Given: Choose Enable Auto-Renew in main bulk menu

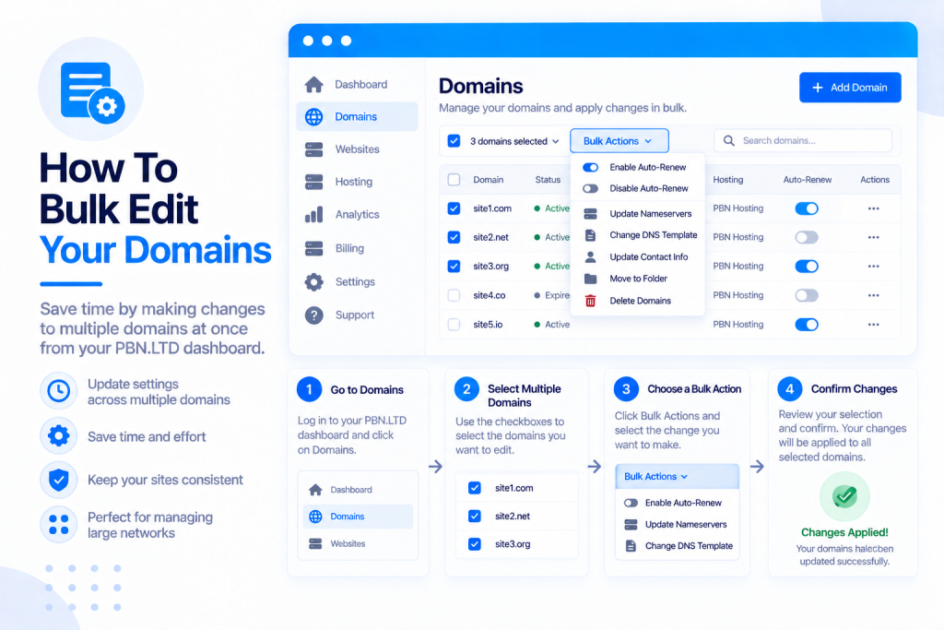Looking at the screenshot, I should [x=638, y=168].
